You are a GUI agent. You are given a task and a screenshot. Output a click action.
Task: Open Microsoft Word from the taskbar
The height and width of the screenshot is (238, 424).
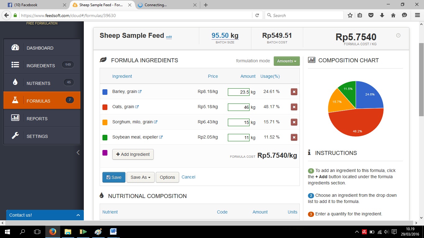(x=113, y=231)
